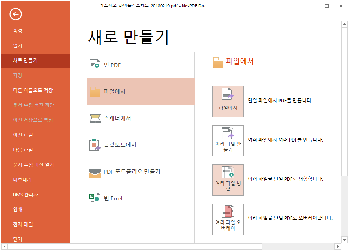
Task: Maximize the NesPDF Doc window
Action: [327, 6]
